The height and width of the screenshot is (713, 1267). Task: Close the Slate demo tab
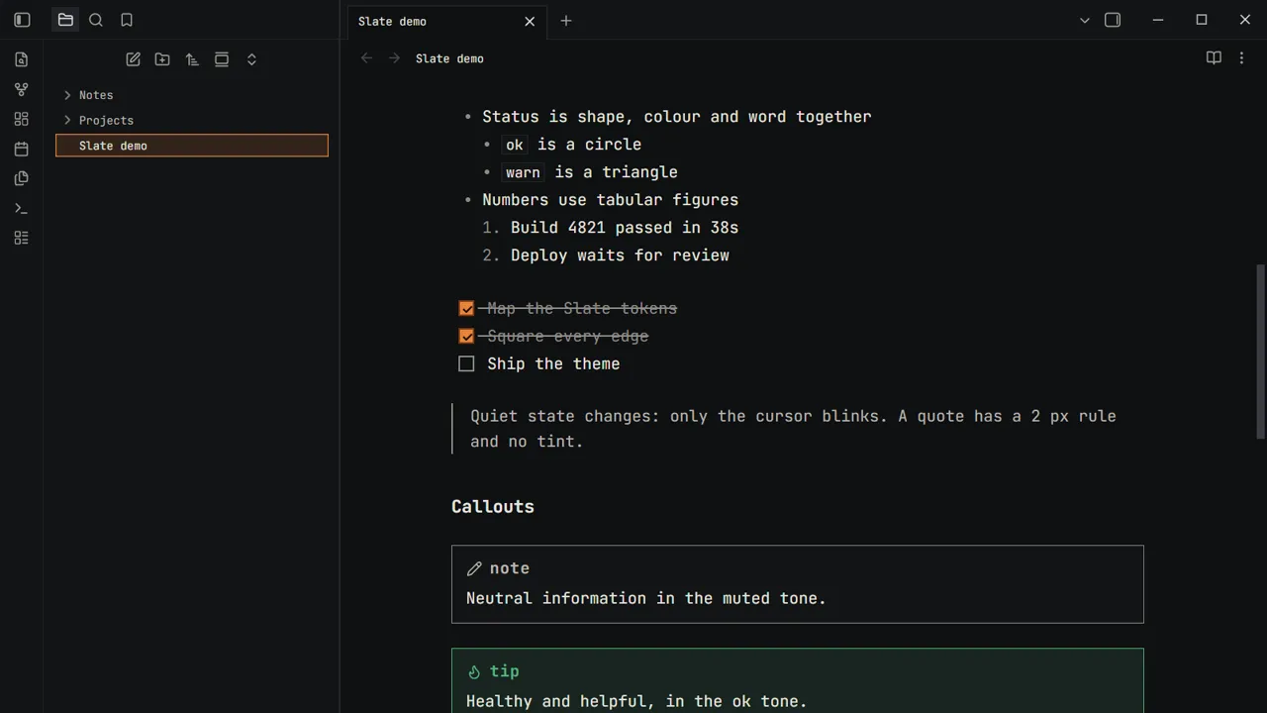click(530, 21)
